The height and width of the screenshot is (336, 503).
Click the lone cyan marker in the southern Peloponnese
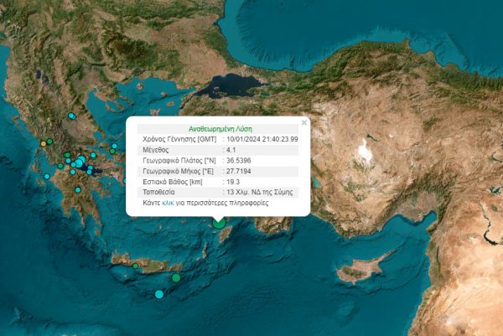[78, 190]
